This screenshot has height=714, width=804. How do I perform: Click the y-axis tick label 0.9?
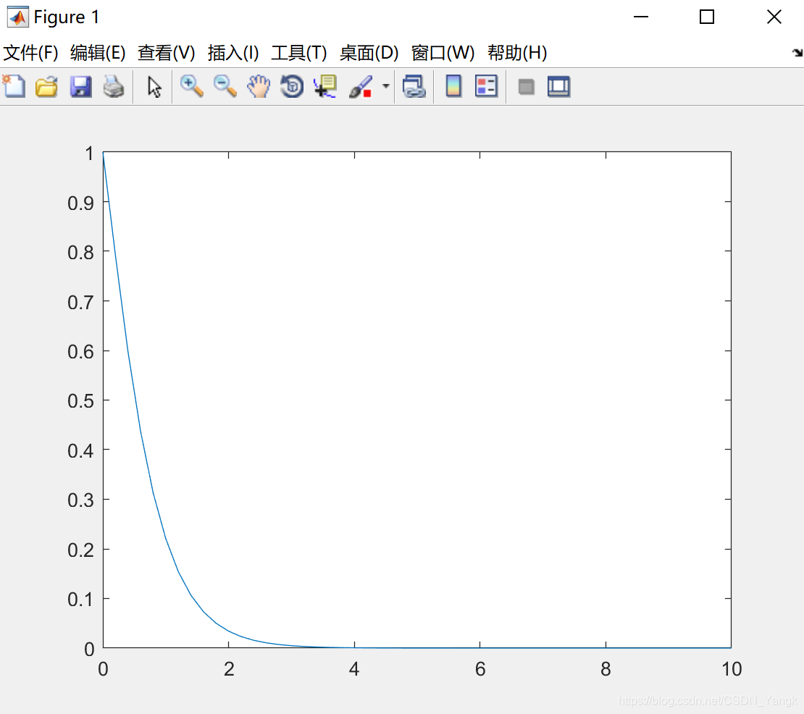80,203
